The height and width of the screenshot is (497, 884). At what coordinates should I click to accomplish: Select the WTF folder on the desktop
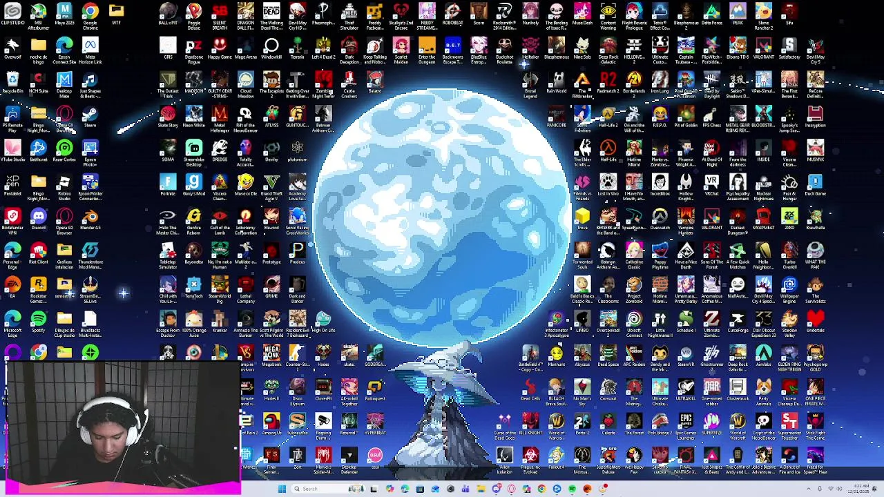(116, 14)
